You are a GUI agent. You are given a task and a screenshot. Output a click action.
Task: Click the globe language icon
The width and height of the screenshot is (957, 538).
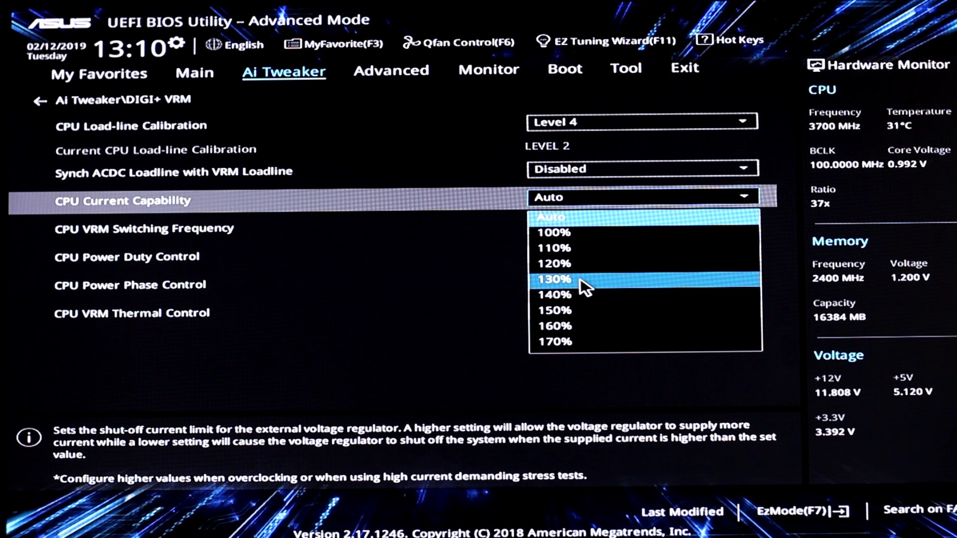click(213, 44)
